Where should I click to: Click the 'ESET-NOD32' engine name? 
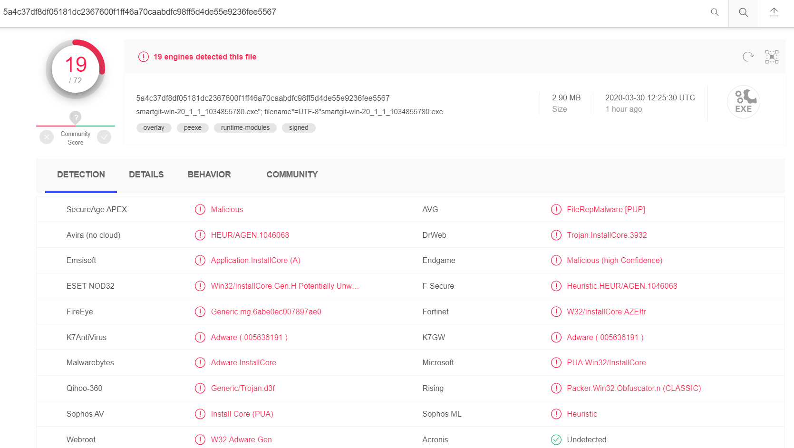tap(90, 286)
